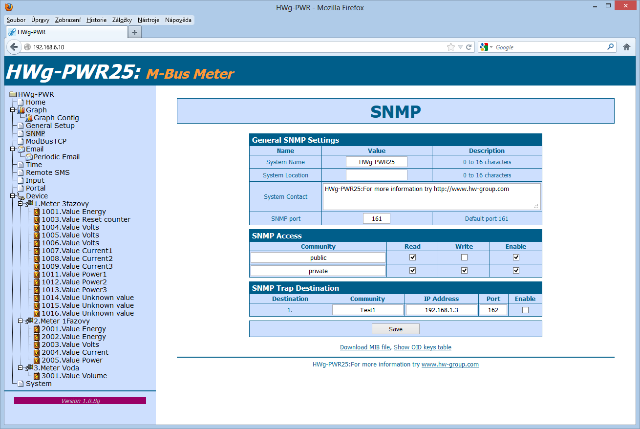Open the Zobrazení menu

point(68,20)
